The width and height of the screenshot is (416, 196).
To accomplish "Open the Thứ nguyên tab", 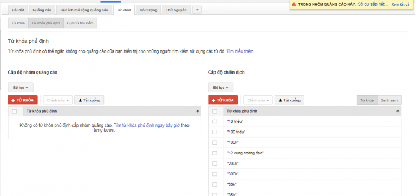I will pos(176,10).
